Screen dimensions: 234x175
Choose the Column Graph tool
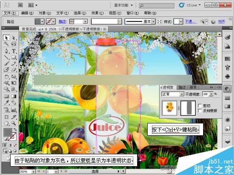(x=14, y=110)
